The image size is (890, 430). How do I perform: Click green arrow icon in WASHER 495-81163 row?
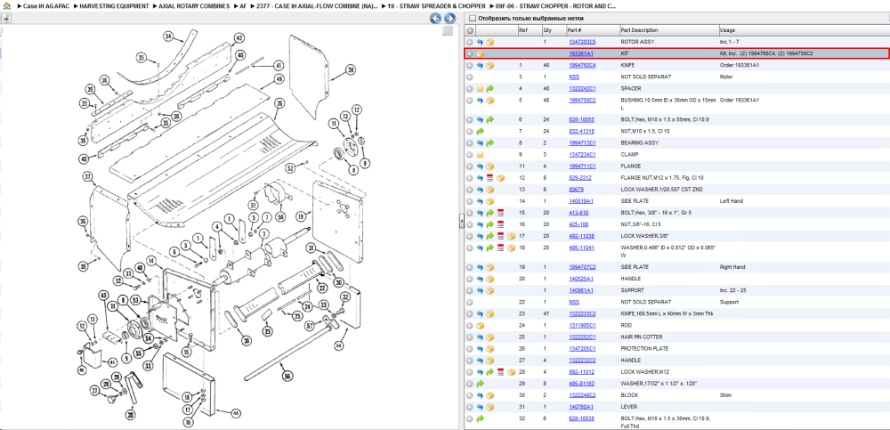[480, 384]
